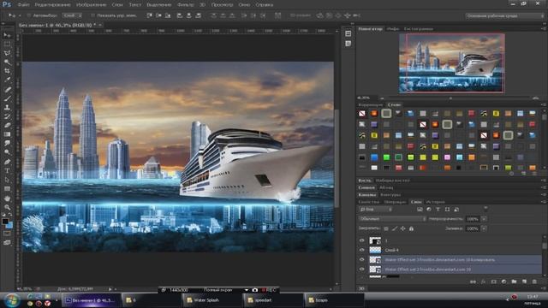Select the Eyedropper tool
The image size is (548, 308).
(7, 80)
